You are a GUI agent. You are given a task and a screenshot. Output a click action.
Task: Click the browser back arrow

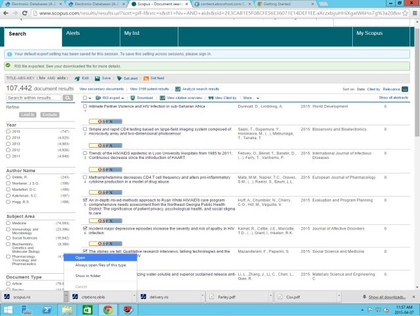point(6,13)
